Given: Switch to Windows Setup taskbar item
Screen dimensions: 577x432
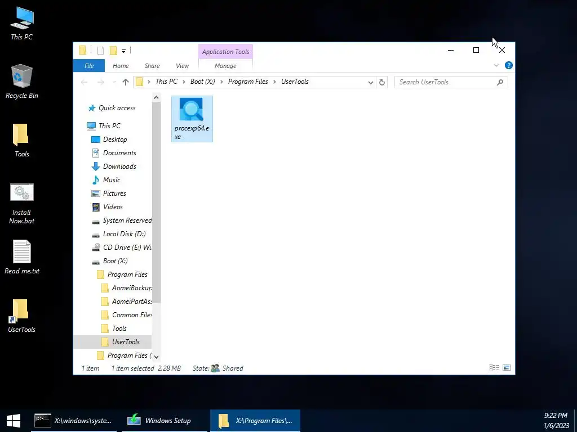Looking at the screenshot, I should click(x=165, y=421).
